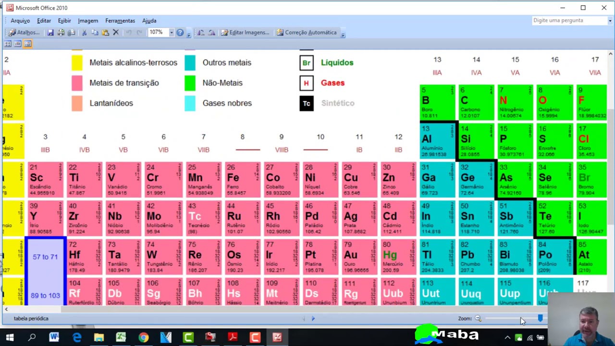This screenshot has height=346, width=615.
Task: Click Correção Automática button
Action: 307,33
